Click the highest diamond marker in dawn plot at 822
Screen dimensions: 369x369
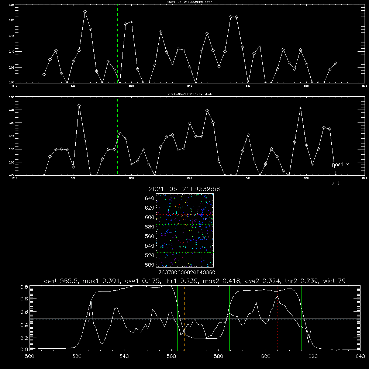(x=85, y=12)
